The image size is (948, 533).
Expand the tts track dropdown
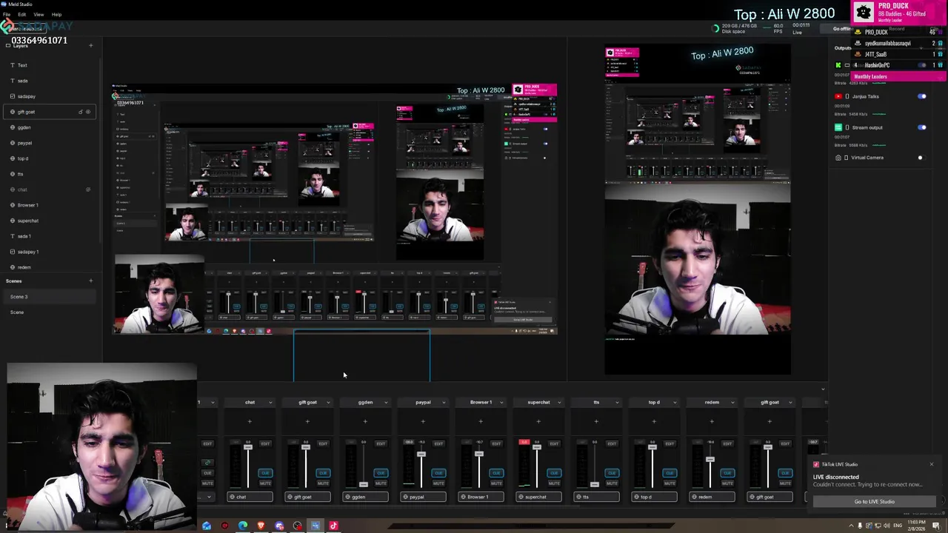pos(617,403)
